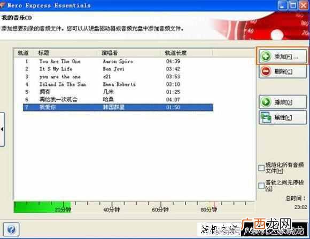Click the 删除 button label text

283,71
